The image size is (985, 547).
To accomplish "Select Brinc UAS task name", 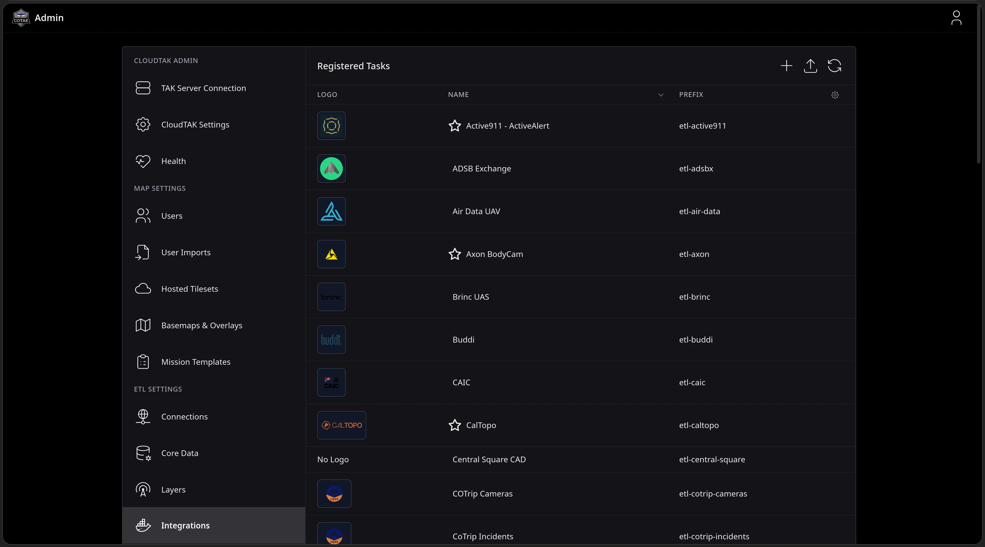I will [471, 297].
